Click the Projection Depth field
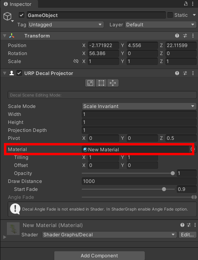The image size is (198, 260). pos(139,130)
